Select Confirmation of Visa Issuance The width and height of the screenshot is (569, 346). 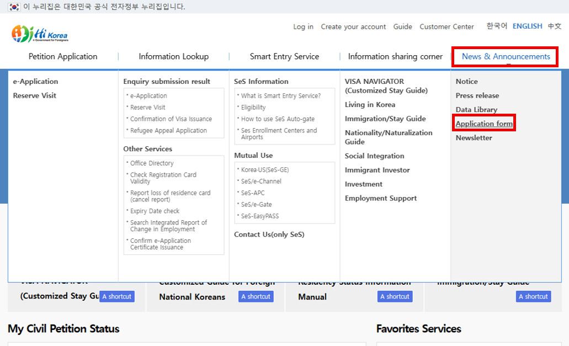pos(171,119)
